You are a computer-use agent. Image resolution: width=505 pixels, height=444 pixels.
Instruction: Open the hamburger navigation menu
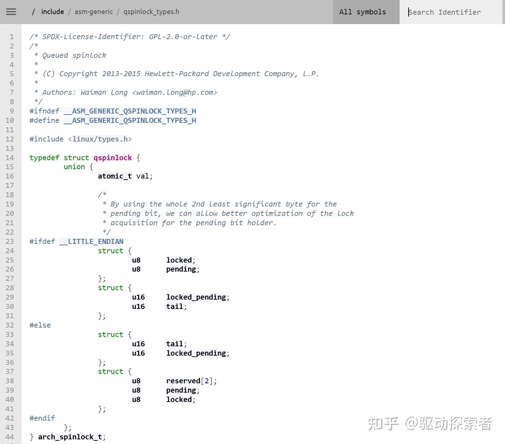tap(11, 11)
